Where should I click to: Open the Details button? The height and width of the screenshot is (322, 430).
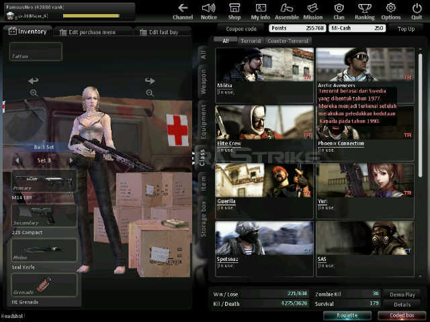[402, 305]
